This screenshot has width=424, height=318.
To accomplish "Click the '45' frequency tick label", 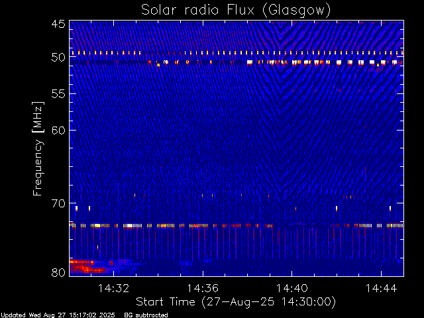I will (58, 24).
